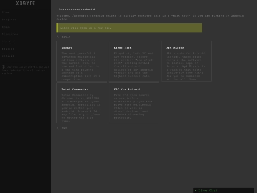
Task: Open Friends in the sidebar
Action: pos(8,49)
